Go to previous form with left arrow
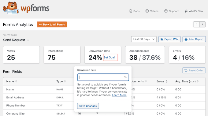 point(196,24)
